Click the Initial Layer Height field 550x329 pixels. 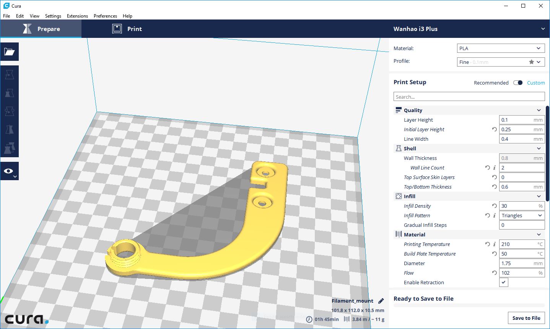(522, 129)
